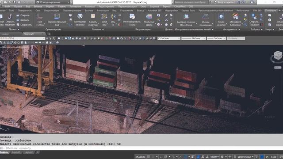Click the Open file icon in quick access toolbar
Viewport: 283px width, 159px height.
point(10,2)
